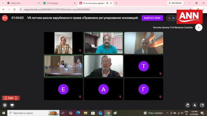Reload the page
207x116 pixels.
click(14, 9)
